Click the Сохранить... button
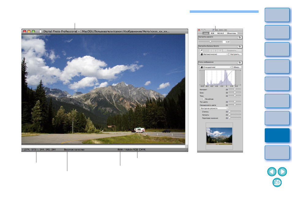Viewport: 292px width, 206px height. [x=232, y=50]
